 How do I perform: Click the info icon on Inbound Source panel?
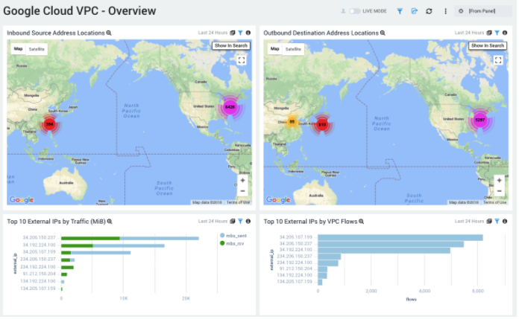pyautogui.click(x=248, y=33)
